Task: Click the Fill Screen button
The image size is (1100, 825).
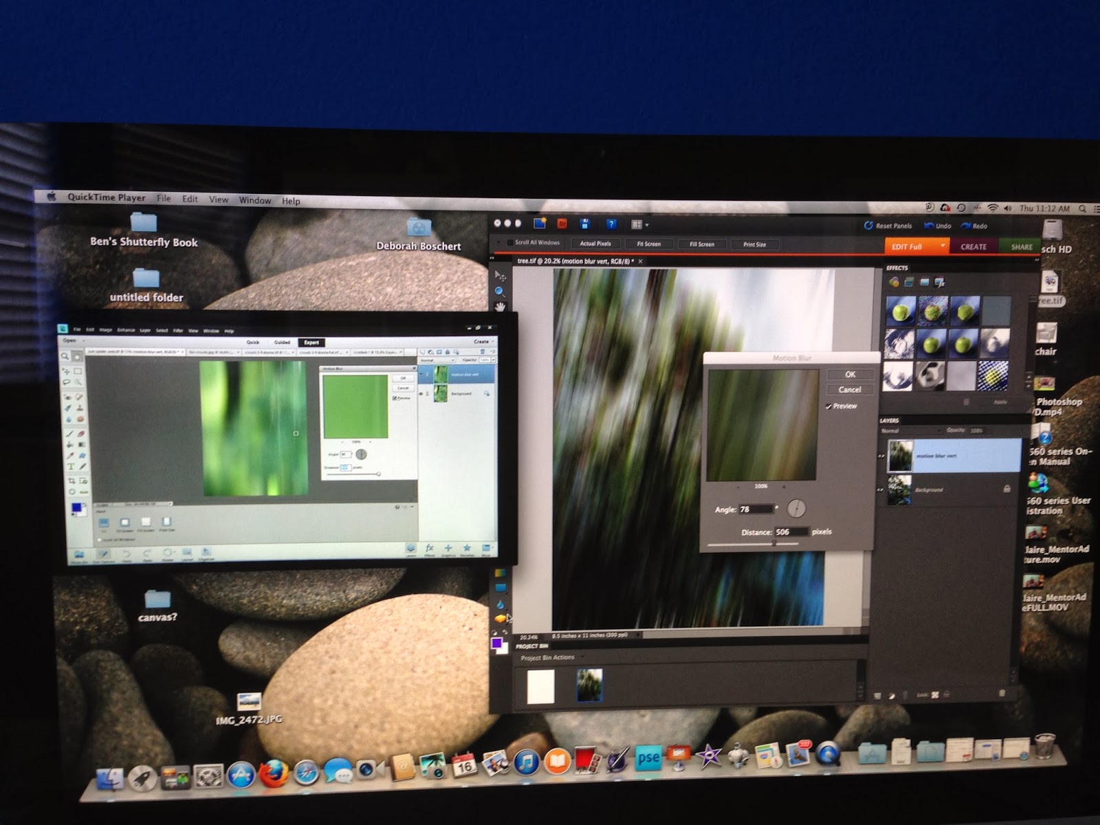Action: pyautogui.click(x=702, y=244)
